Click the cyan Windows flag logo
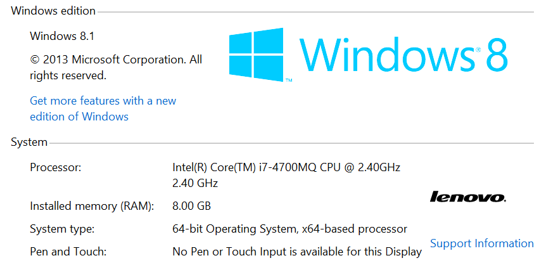The height and width of the screenshot is (277, 539). point(257,55)
